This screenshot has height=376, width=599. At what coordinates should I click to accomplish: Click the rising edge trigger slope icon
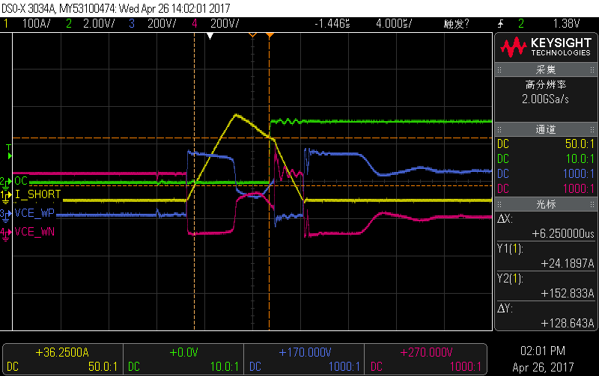[500, 24]
